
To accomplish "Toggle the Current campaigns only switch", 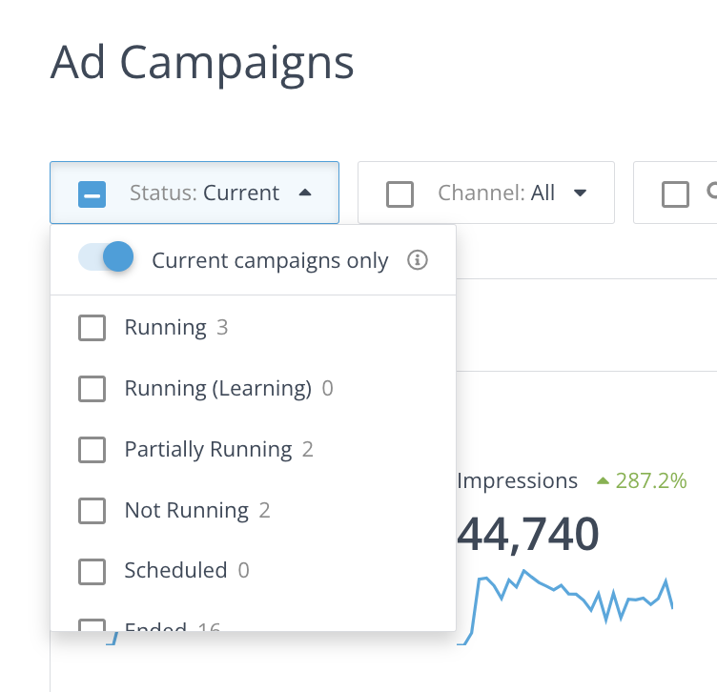I will click(106, 257).
